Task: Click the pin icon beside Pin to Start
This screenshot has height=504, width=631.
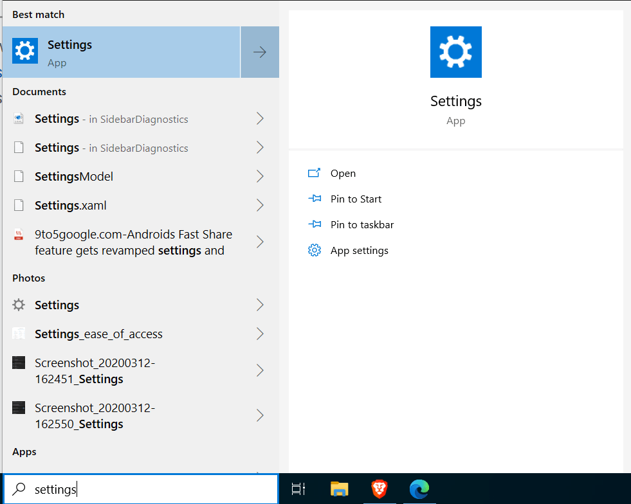Action: pos(315,199)
